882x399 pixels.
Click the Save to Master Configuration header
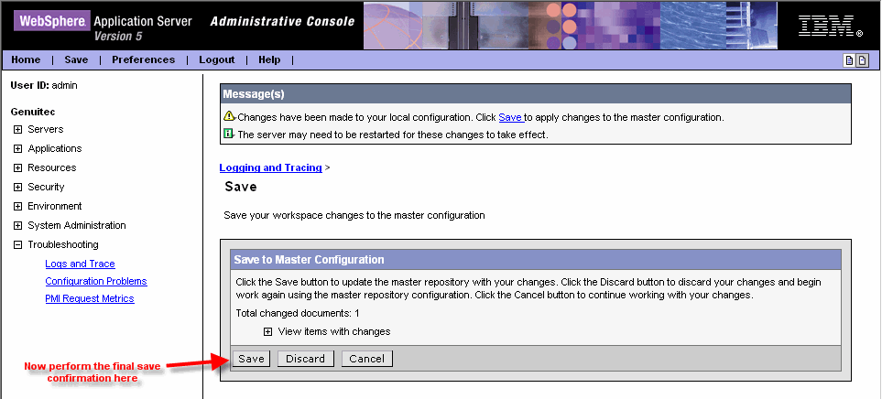(x=536, y=260)
